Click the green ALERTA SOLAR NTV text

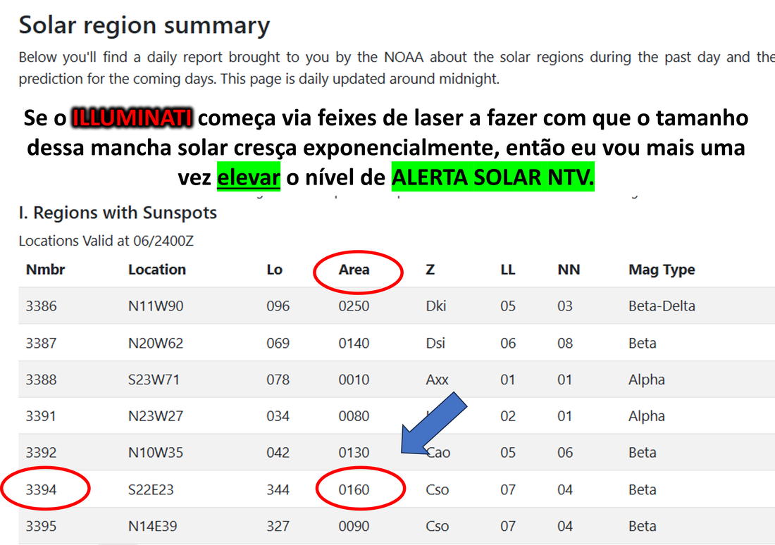tap(492, 177)
